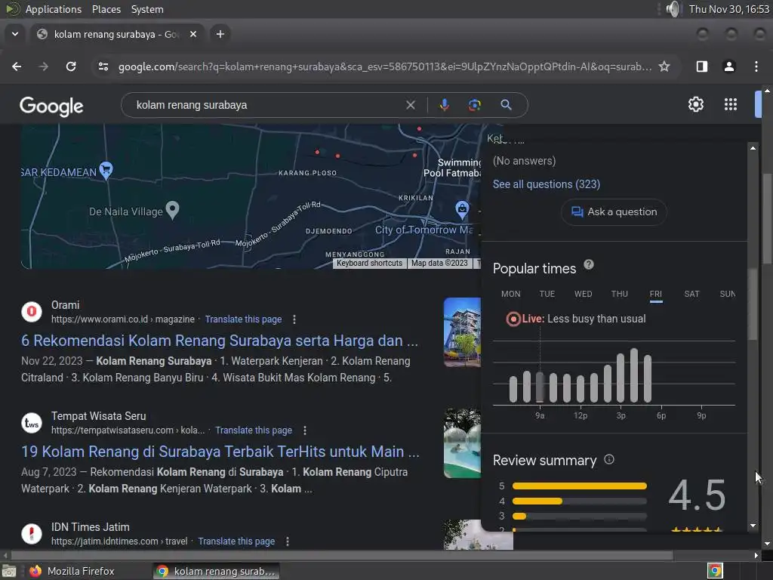Click the search field with kolam renang surabaya
773x580 pixels.
[x=266, y=105]
